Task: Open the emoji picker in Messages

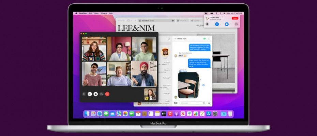Action: (x=209, y=103)
